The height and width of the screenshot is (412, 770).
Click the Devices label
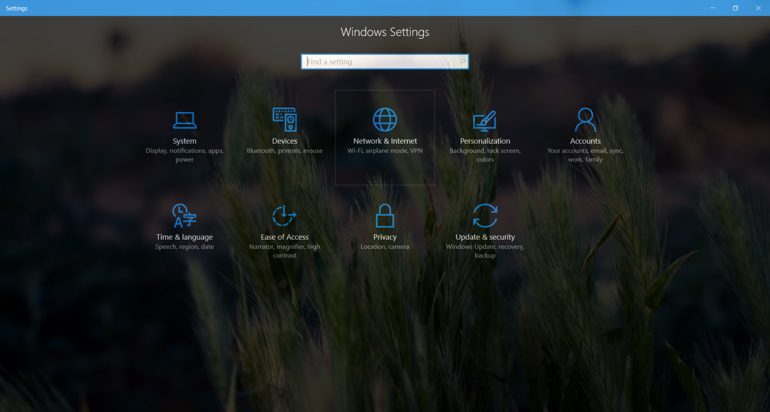[285, 141]
